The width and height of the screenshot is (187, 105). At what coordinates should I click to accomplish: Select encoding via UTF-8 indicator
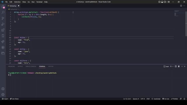(143, 99)
